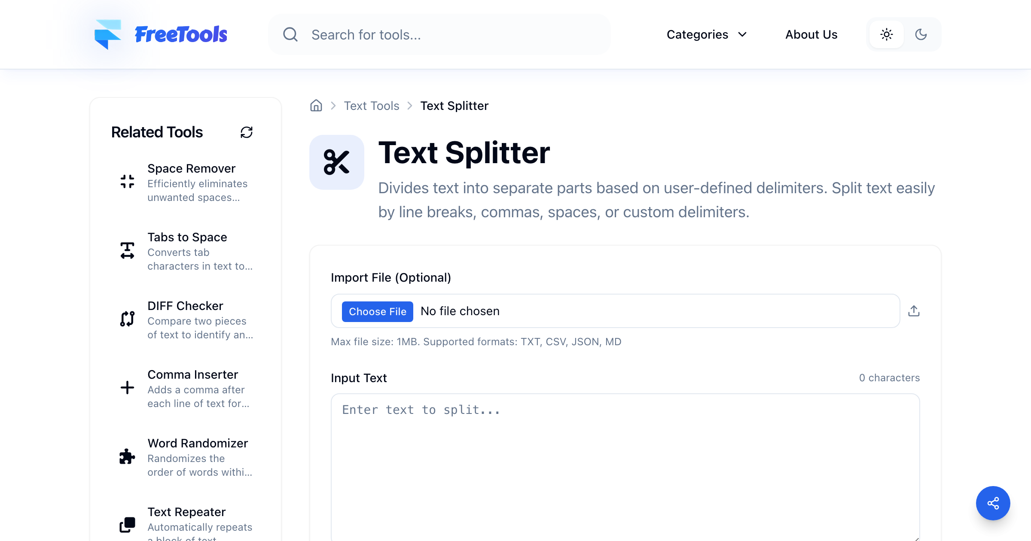Click the search magnifier in the search bar

pos(290,34)
